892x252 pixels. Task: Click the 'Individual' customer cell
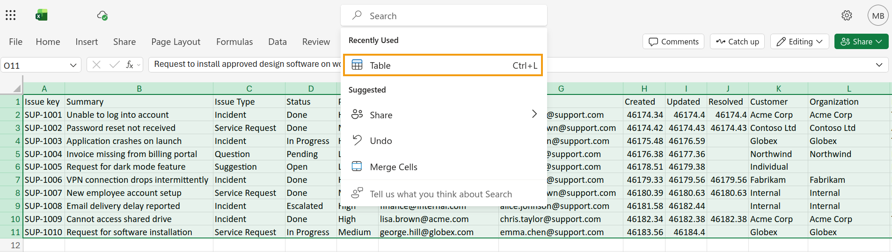[x=778, y=166]
